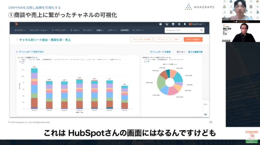Click the upgrade arrow icon in header
Viewport: 260px width, 145px height.
[x=160, y=24]
